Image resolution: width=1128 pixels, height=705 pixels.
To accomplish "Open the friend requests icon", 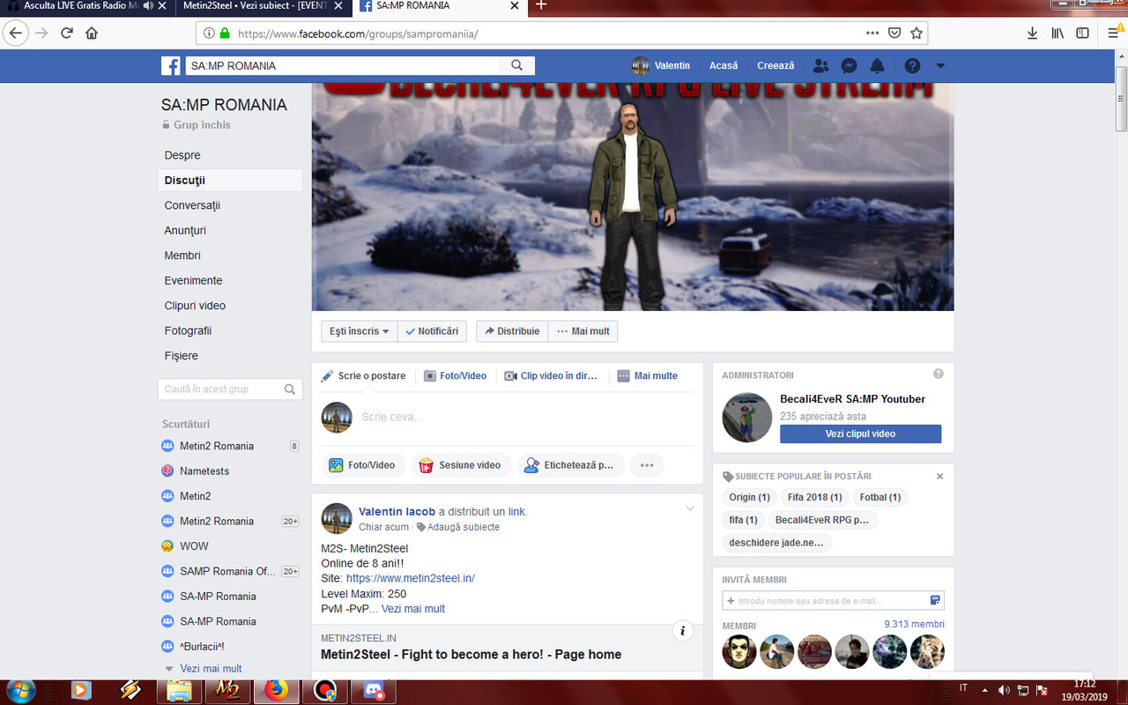I will pos(820,65).
